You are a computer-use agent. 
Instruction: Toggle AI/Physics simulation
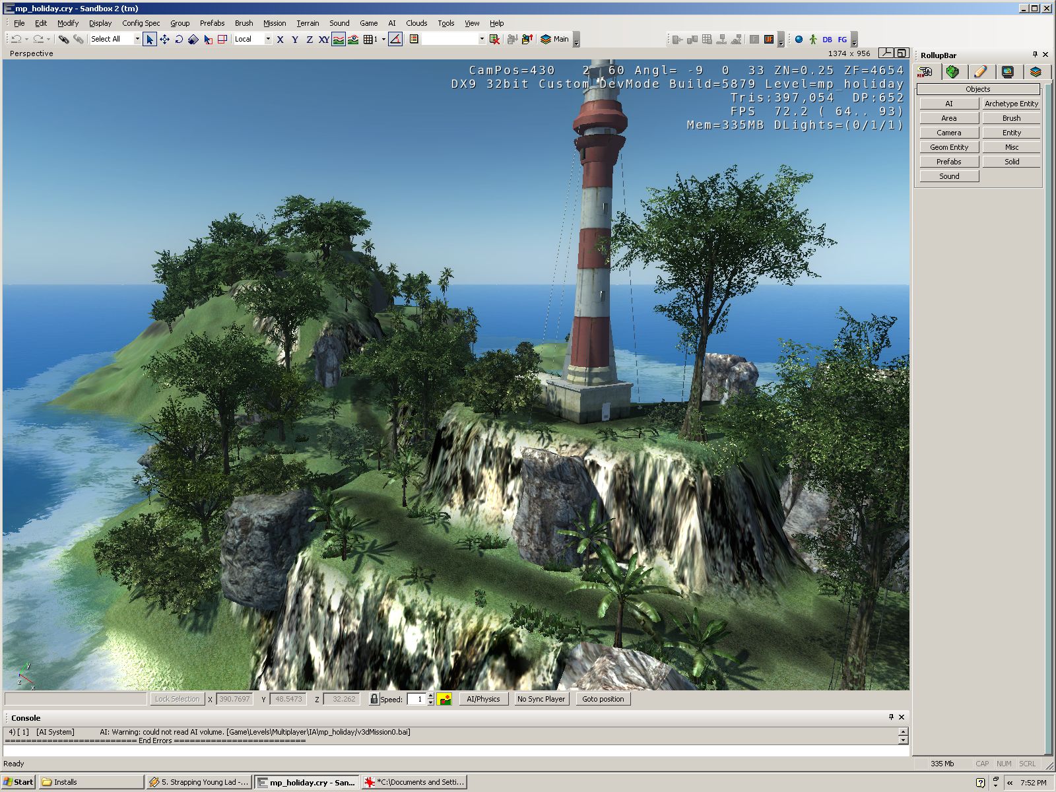coord(483,699)
